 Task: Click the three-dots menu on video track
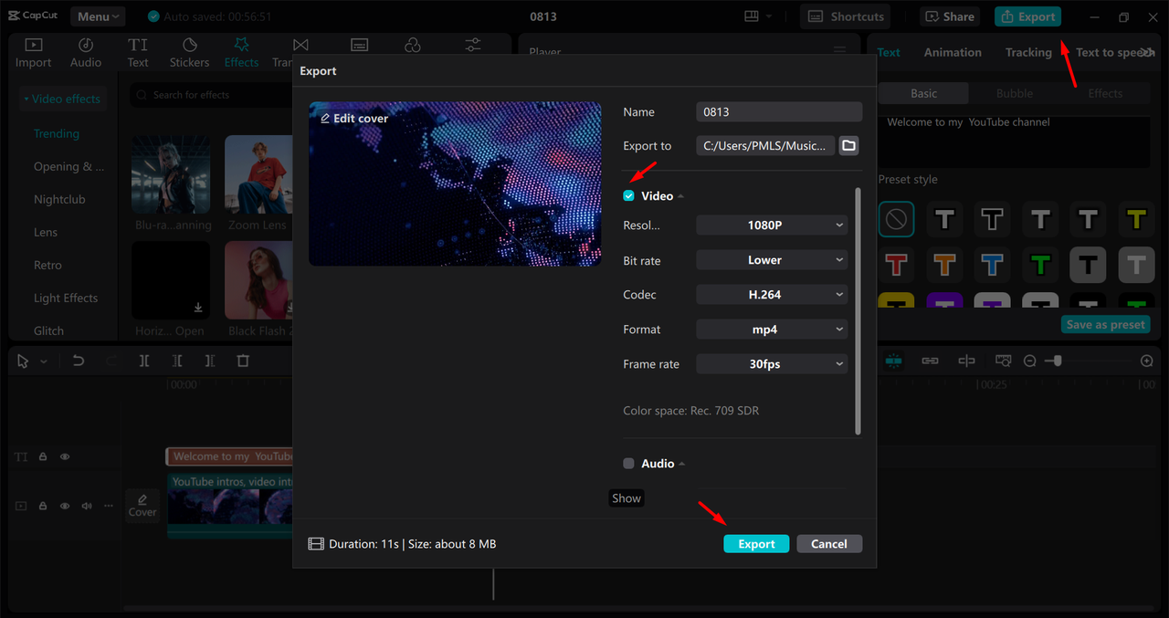(x=109, y=506)
